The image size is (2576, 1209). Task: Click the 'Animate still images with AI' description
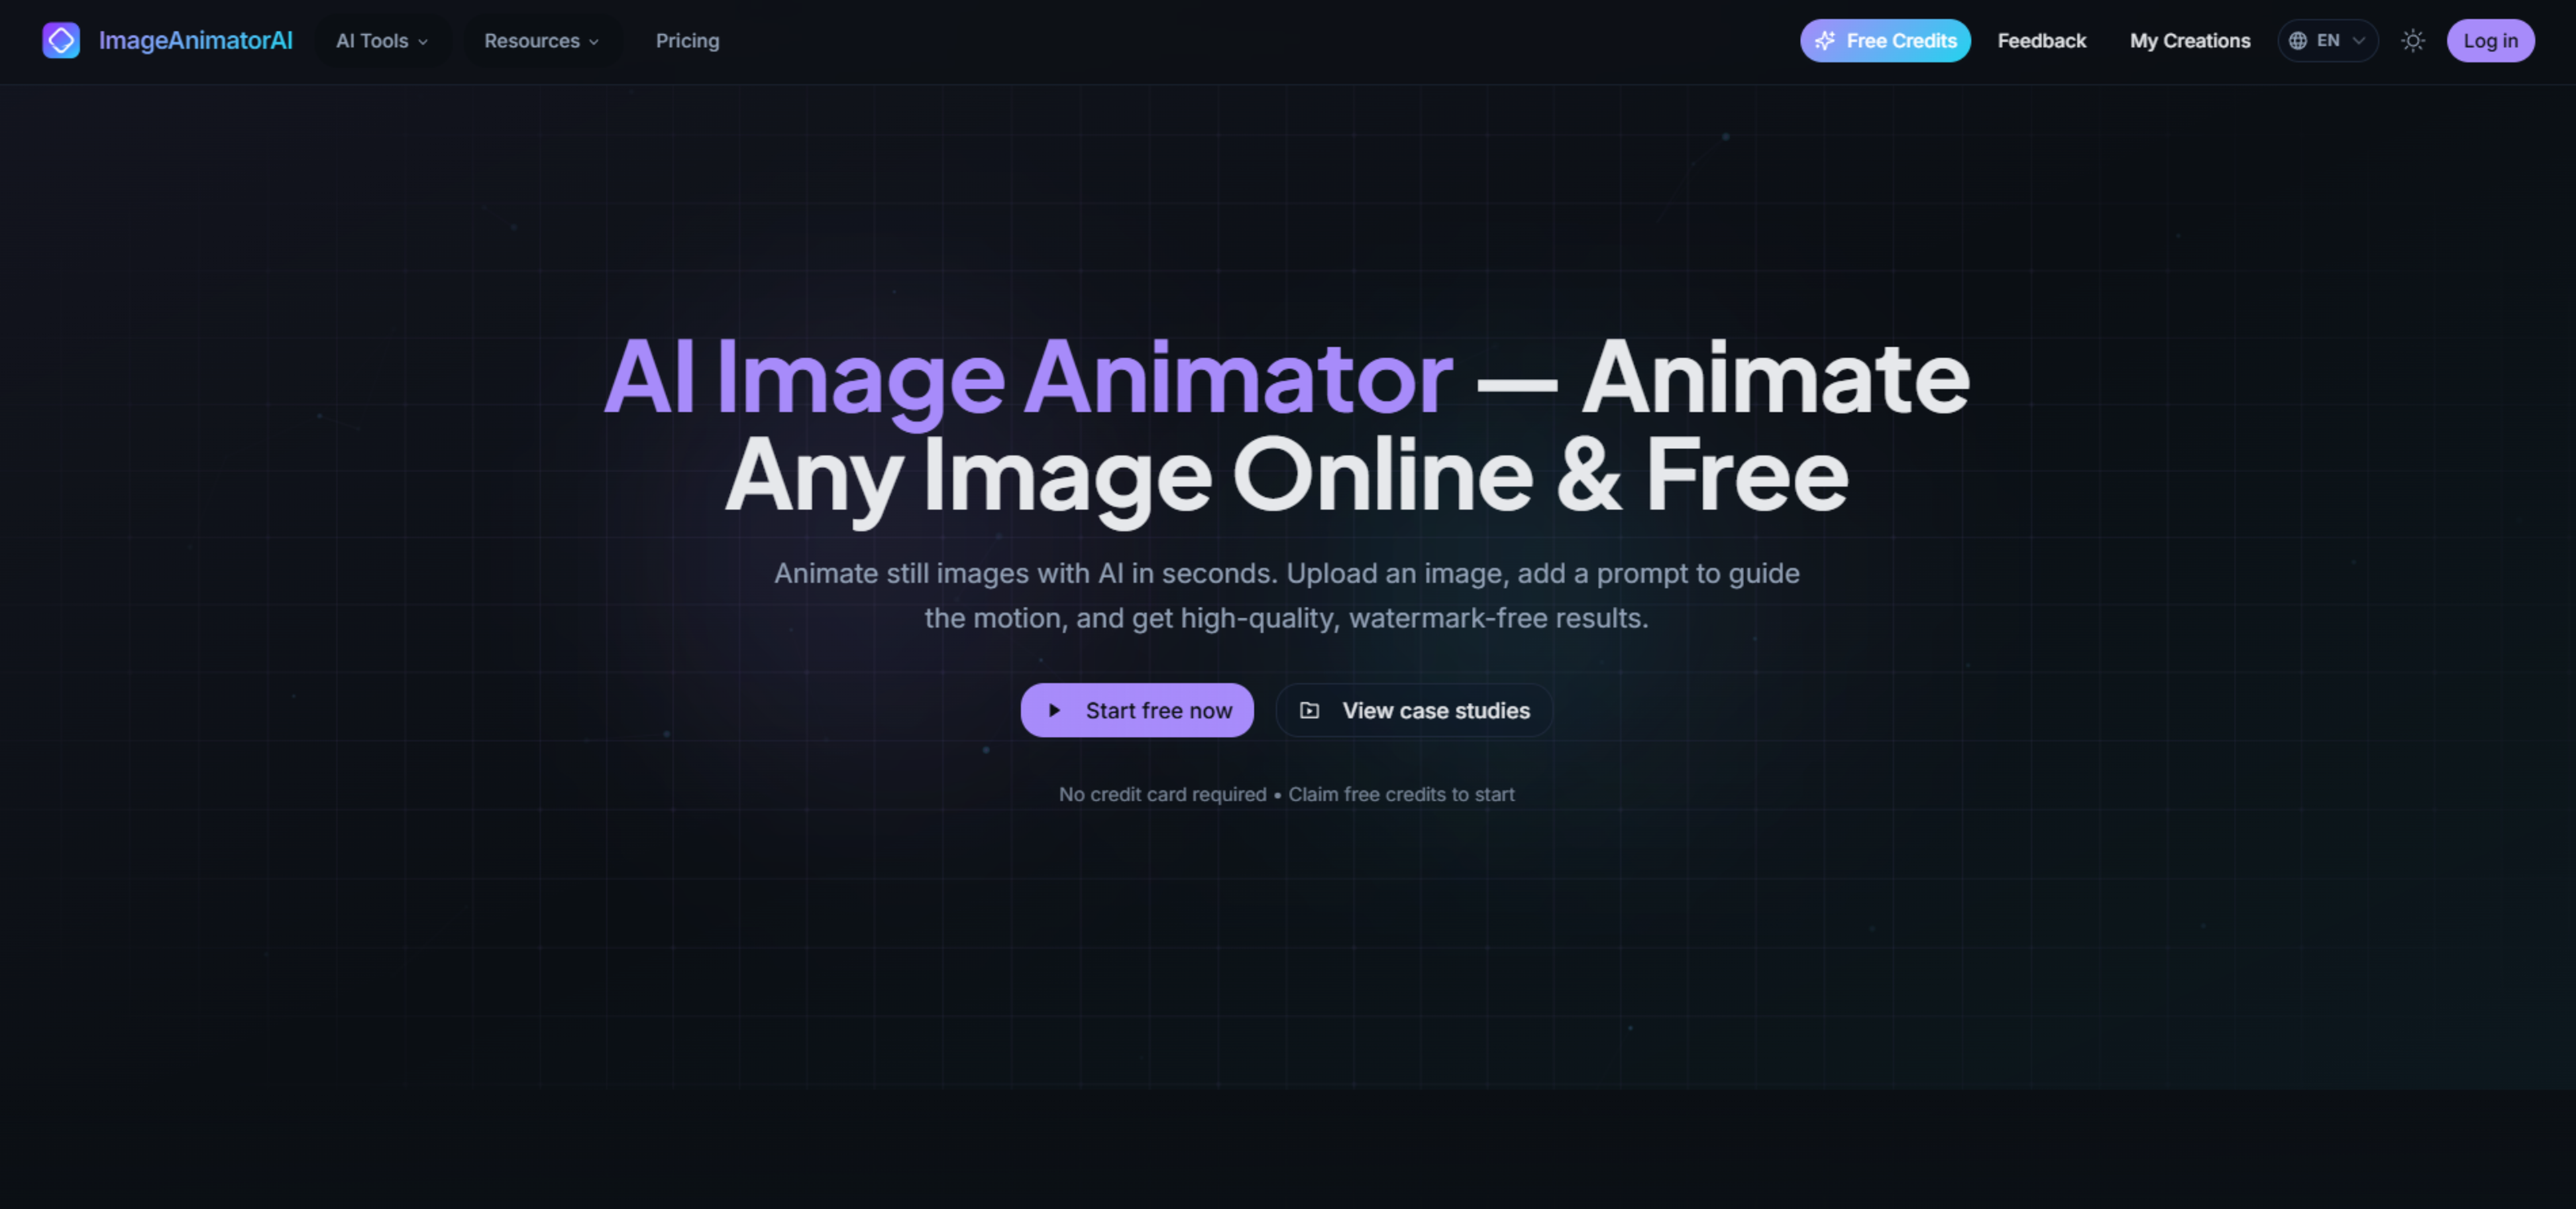(1287, 595)
